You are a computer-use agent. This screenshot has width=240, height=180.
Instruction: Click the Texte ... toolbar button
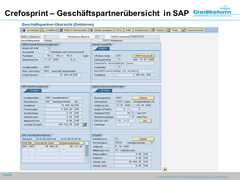pyautogui.click(x=174, y=30)
